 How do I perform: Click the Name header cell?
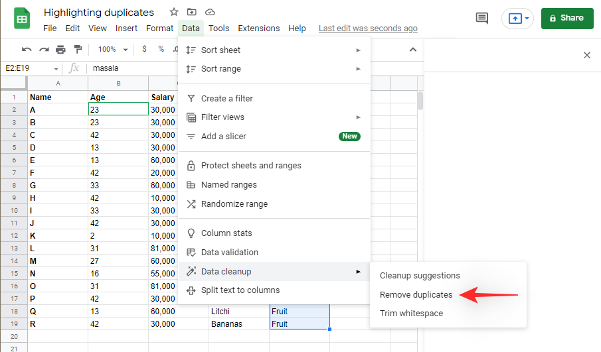pos(58,97)
